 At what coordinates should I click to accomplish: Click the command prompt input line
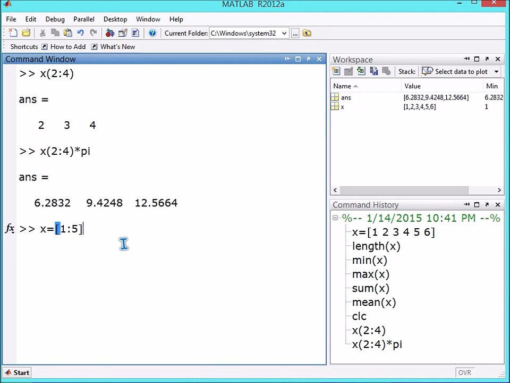coord(171,229)
